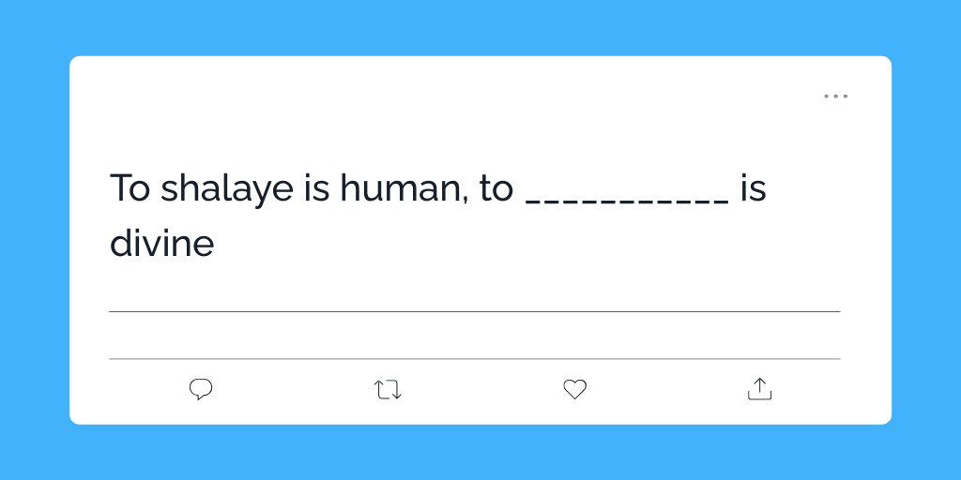Click the "is" ending the first line
The height and width of the screenshot is (480, 961).
point(753,189)
